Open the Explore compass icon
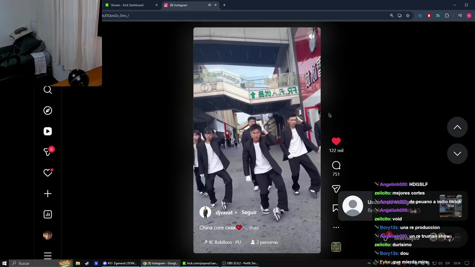Image resolution: width=475 pixels, height=267 pixels. [x=47, y=111]
